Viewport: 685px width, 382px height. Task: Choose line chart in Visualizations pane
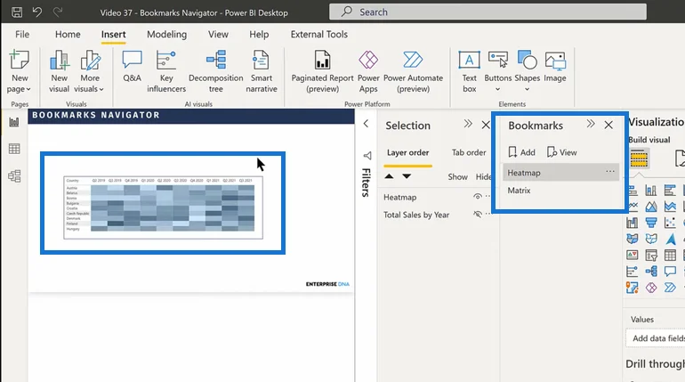click(x=633, y=207)
